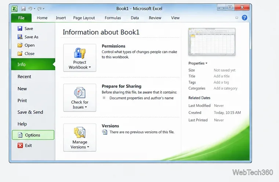
Task: Switch to the Page Layout ribbon tab
Action: (84, 18)
